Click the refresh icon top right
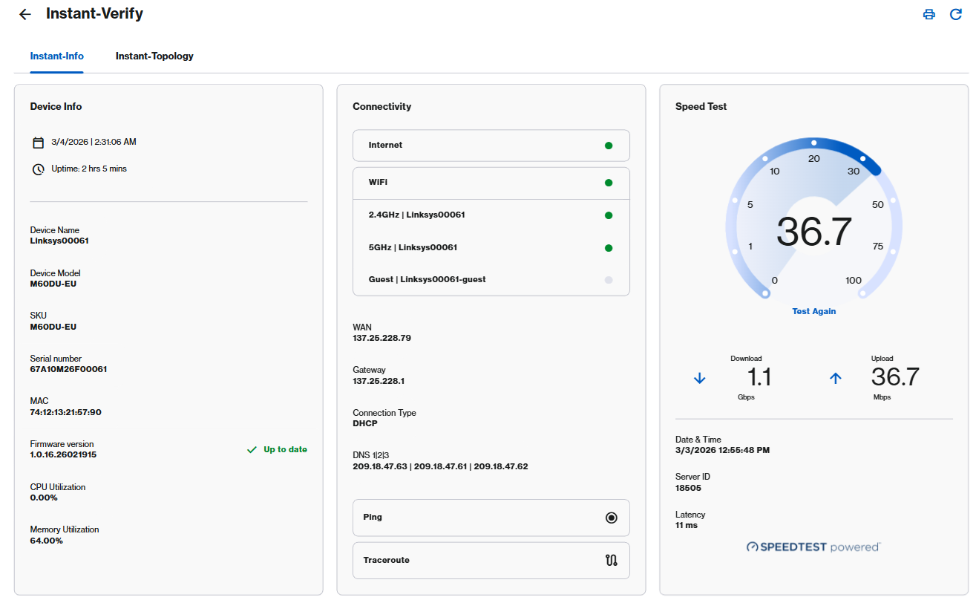Viewport: 976px width, 600px height. coord(956,13)
